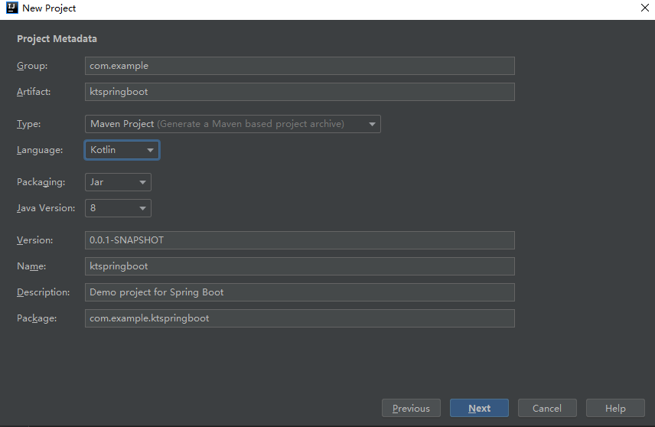Viewport: 655px width, 427px height.
Task: Click the Language label
Action: click(40, 150)
